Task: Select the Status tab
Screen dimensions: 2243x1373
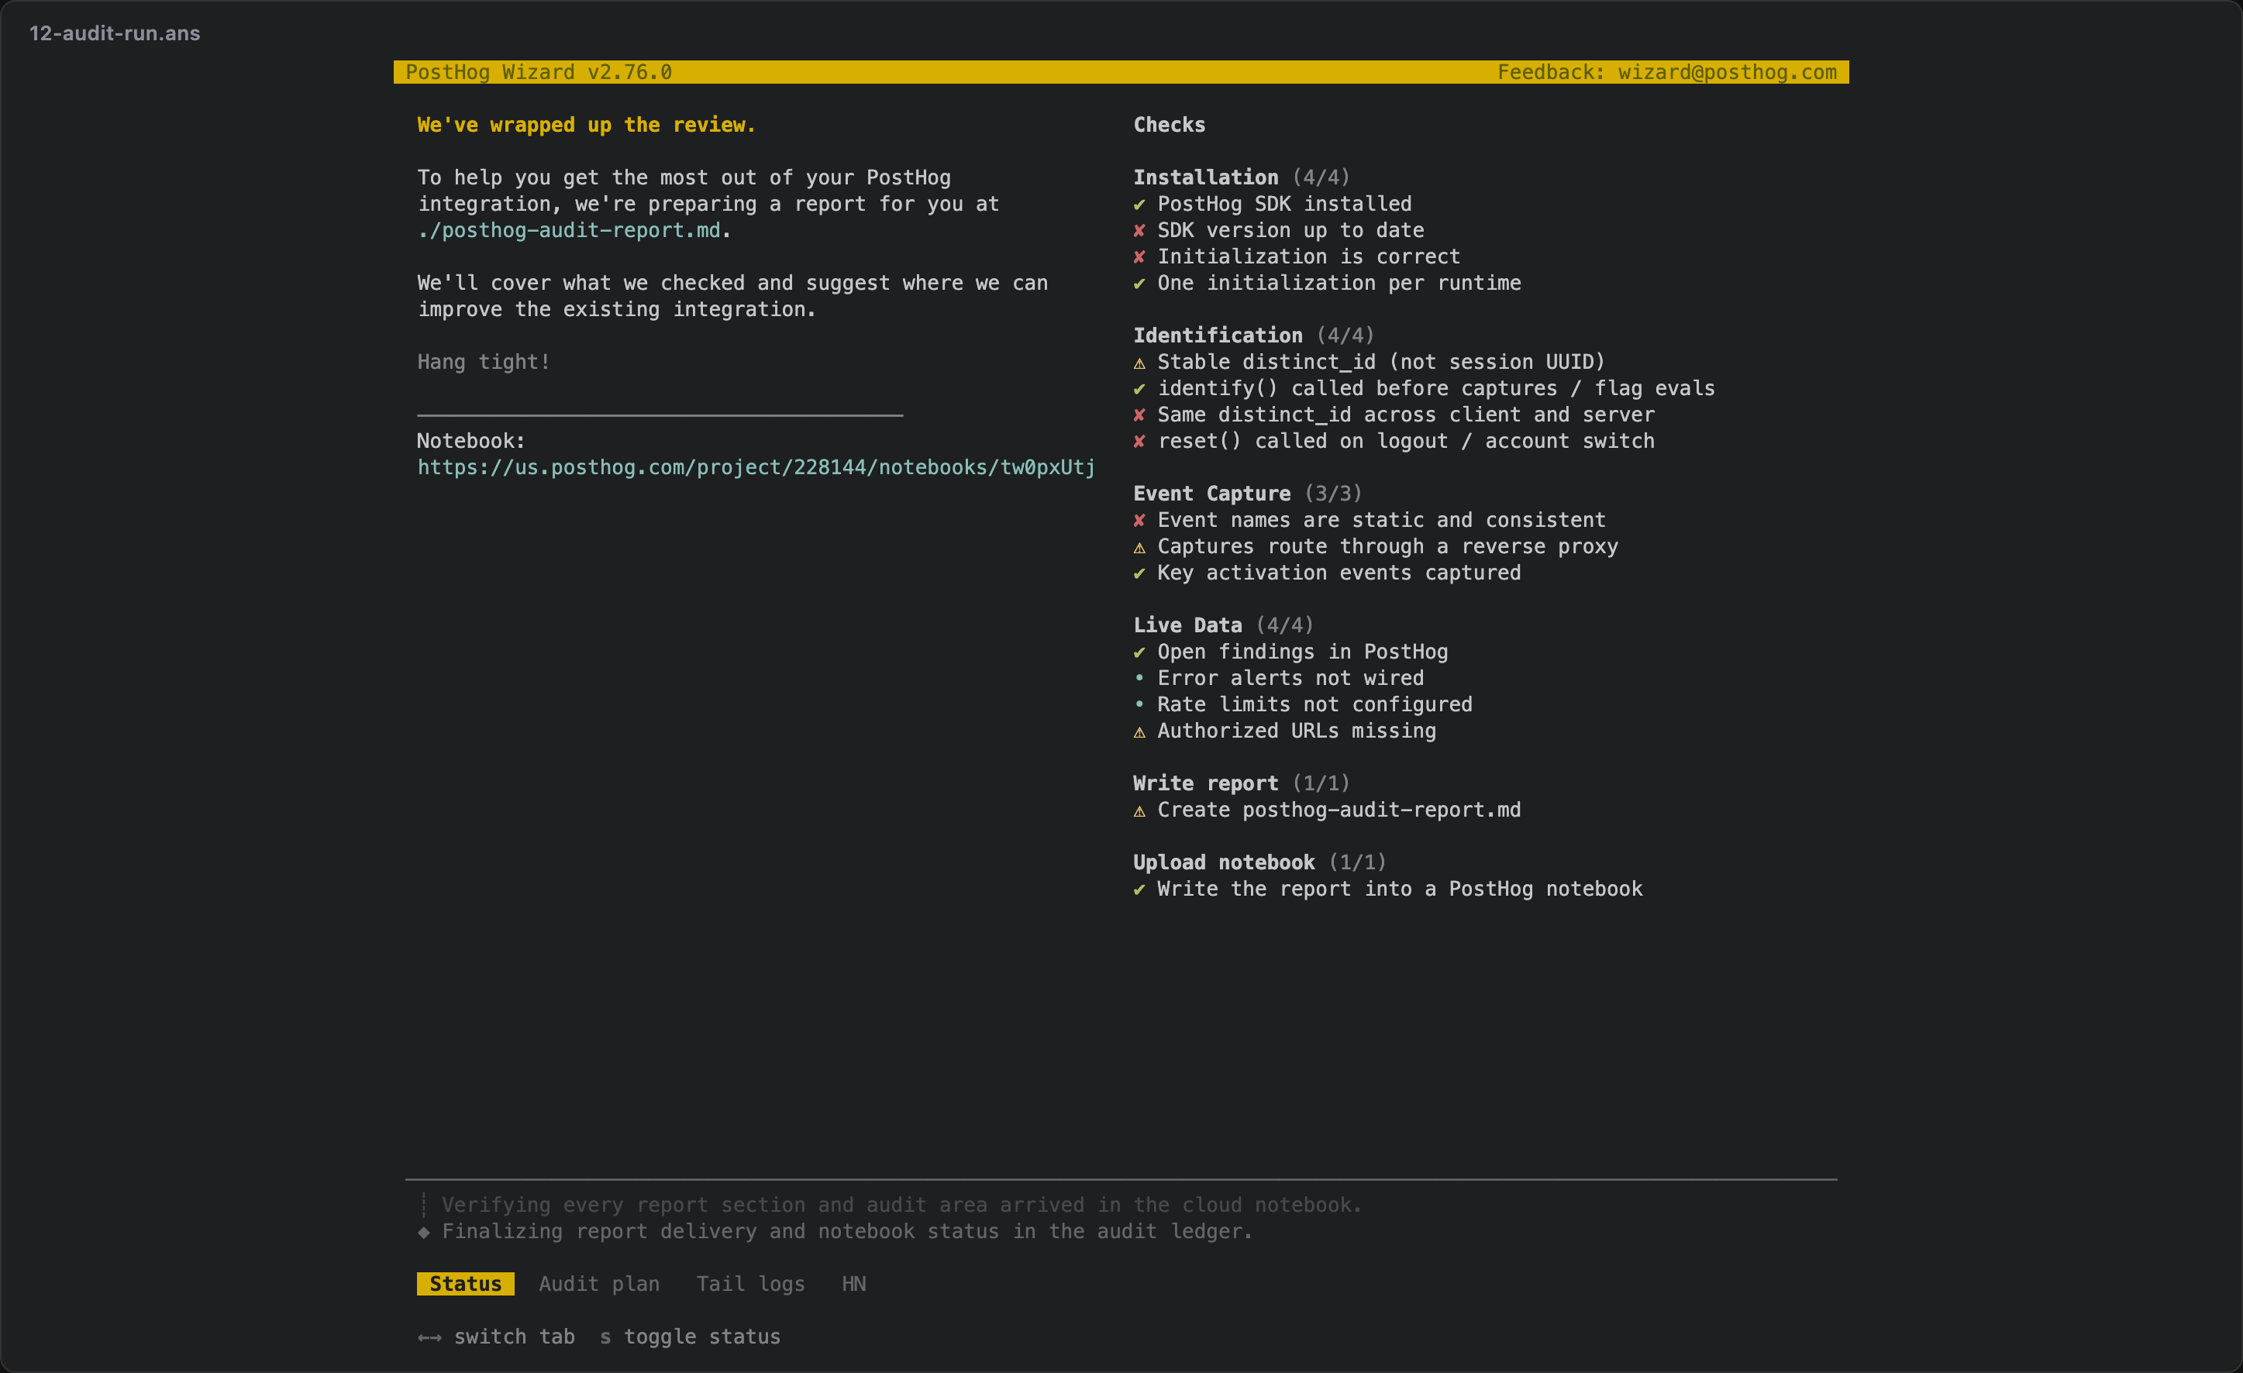Action: click(x=465, y=1284)
